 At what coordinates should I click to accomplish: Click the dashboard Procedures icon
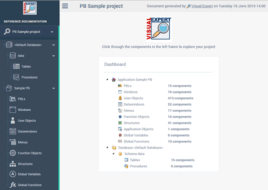pos(126,166)
